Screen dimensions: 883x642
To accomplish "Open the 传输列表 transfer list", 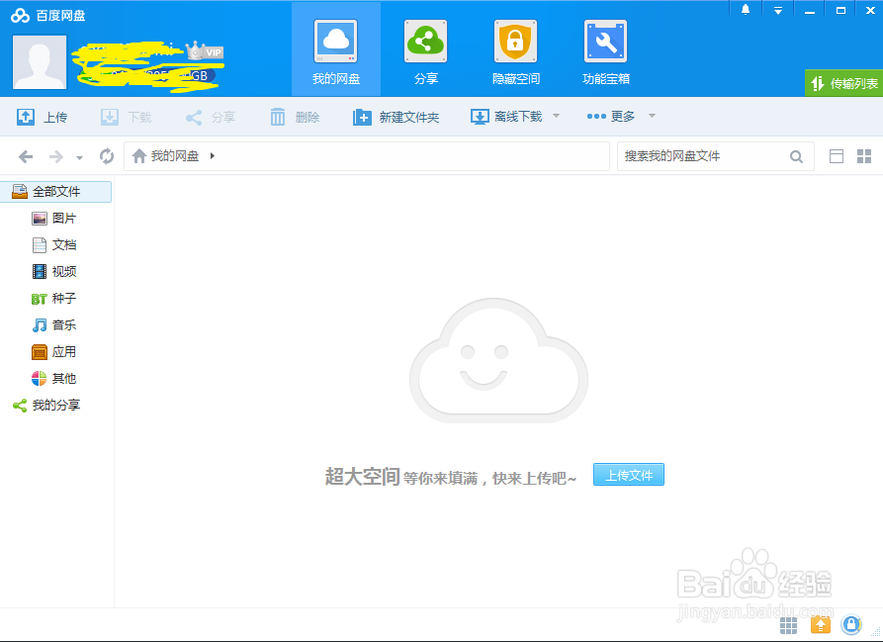I will coord(843,83).
